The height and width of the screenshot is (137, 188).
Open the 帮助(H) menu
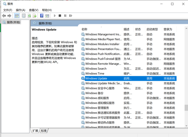pyautogui.click(x=47, y=10)
